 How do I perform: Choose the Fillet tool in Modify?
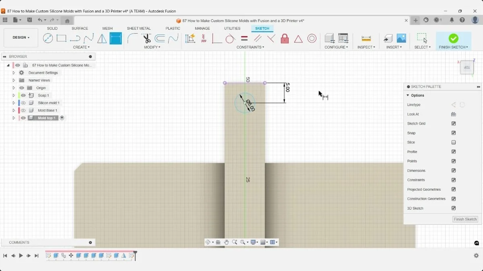[132, 38]
